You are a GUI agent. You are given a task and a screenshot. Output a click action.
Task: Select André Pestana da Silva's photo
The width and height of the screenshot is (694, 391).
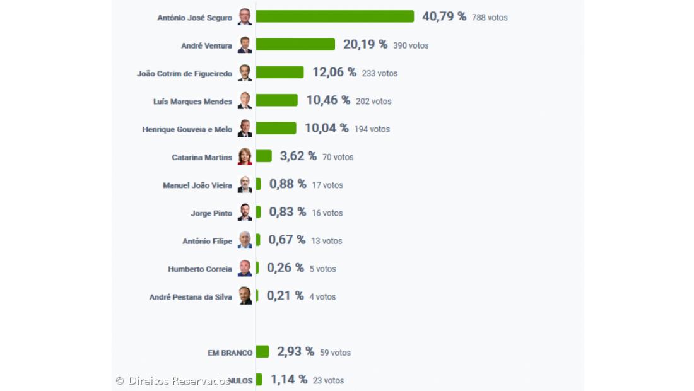pos(245,296)
